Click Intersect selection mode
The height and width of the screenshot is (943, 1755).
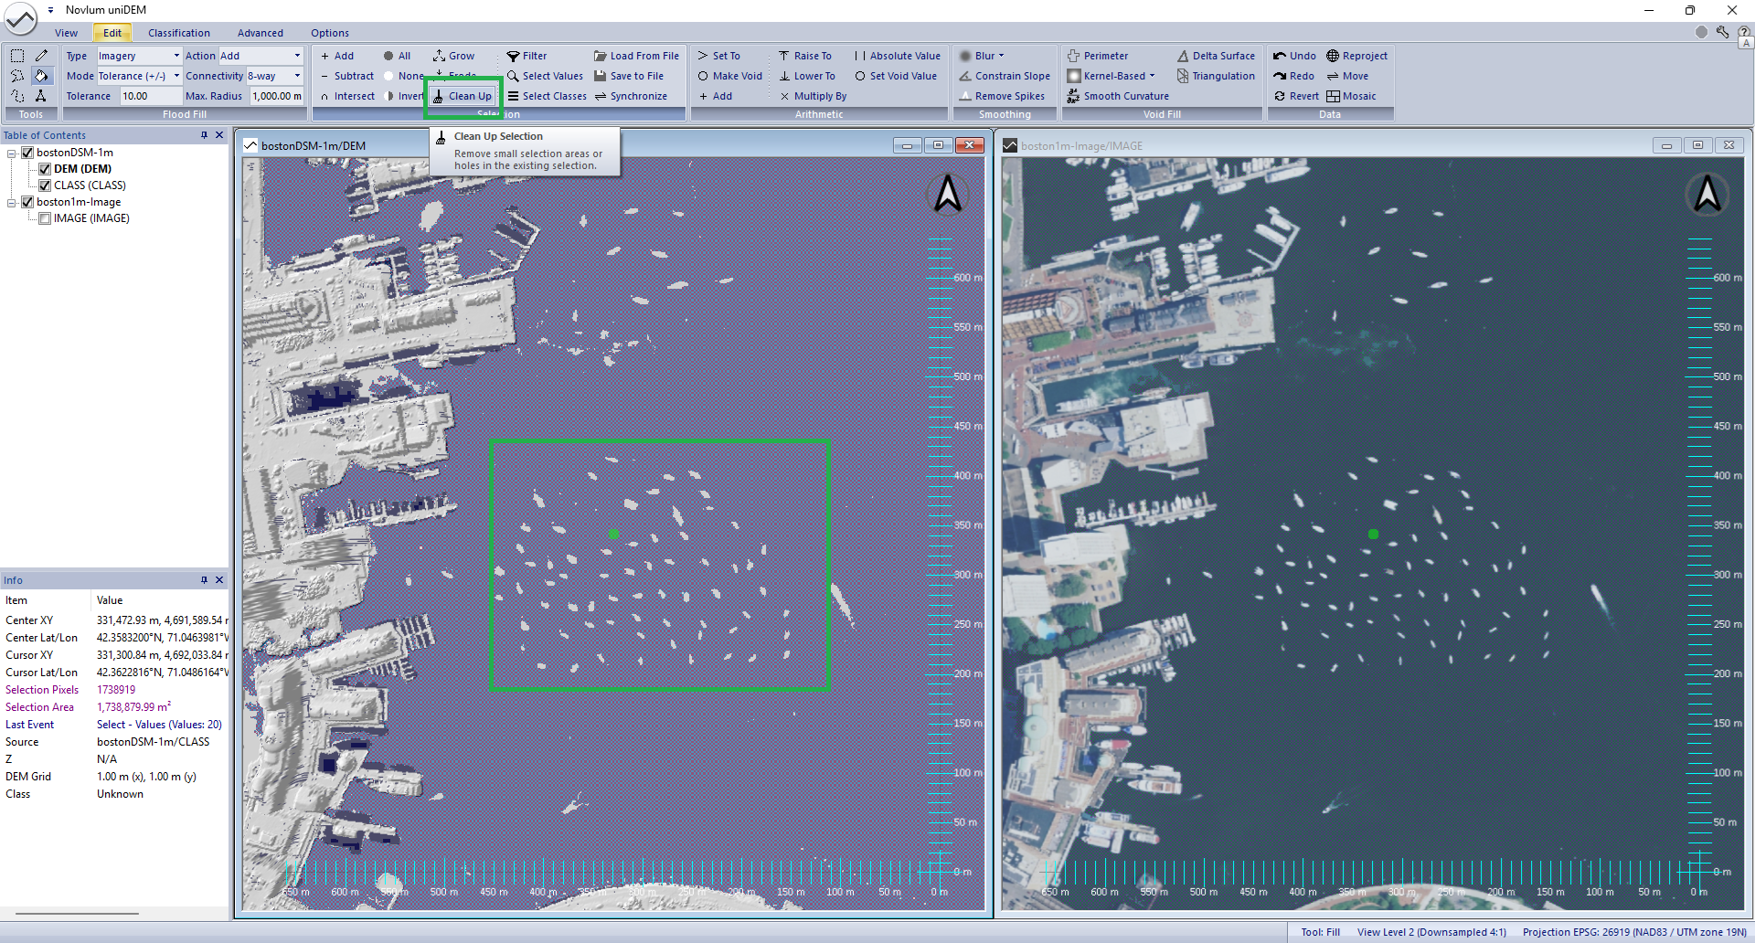click(x=346, y=96)
